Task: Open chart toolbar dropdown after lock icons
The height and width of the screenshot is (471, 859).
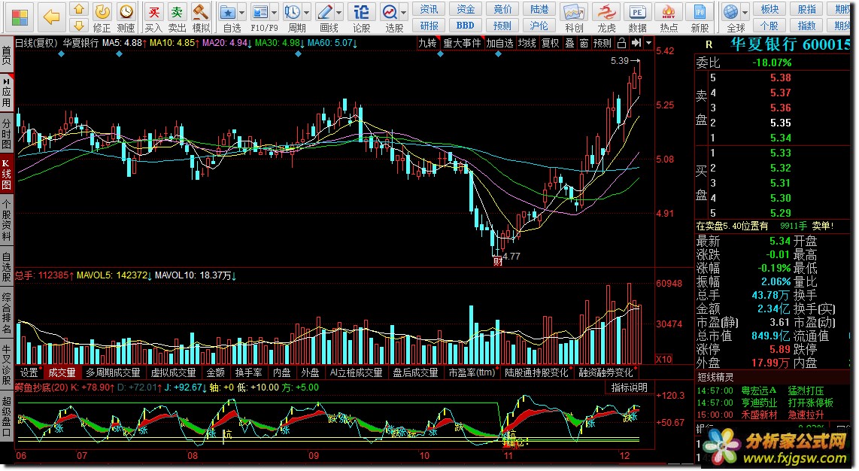Action: click(649, 43)
